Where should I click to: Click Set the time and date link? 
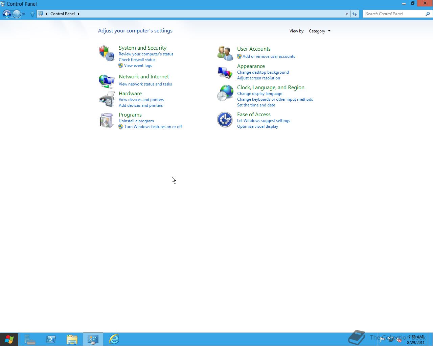(x=256, y=105)
